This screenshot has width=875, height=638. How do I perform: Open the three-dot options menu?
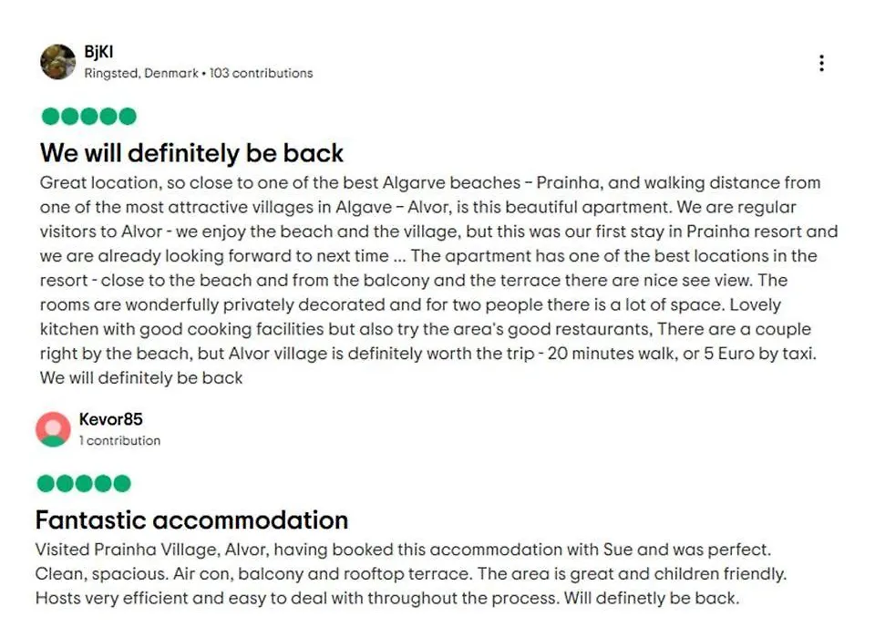tap(821, 63)
